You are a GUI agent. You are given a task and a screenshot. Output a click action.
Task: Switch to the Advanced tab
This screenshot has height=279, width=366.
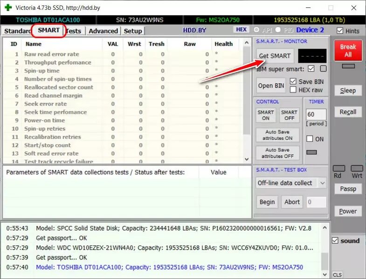tap(103, 31)
